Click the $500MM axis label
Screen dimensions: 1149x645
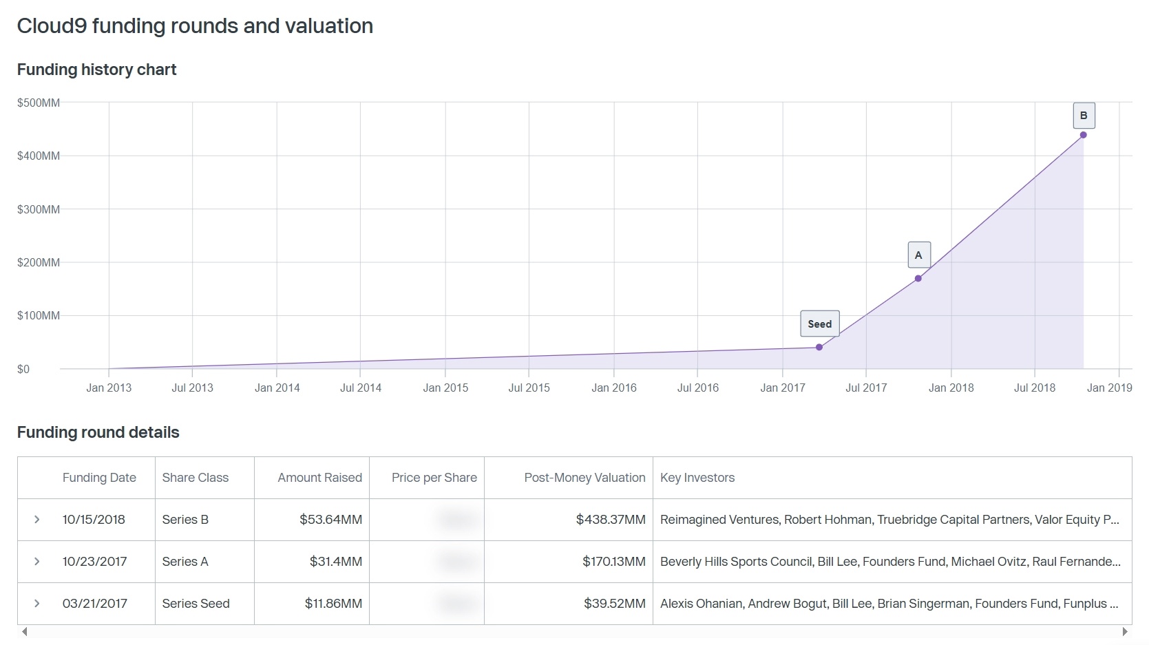39,103
